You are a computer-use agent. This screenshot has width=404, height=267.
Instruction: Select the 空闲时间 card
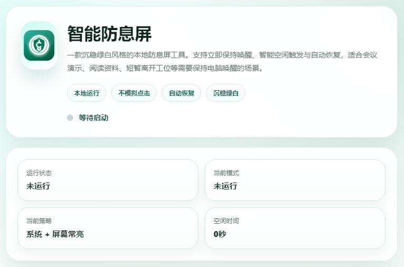point(295,228)
